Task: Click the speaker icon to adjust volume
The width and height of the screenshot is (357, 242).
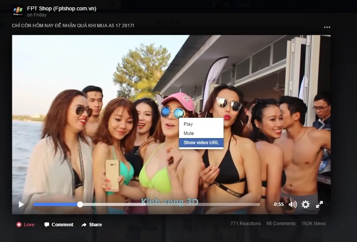Action: [x=292, y=204]
